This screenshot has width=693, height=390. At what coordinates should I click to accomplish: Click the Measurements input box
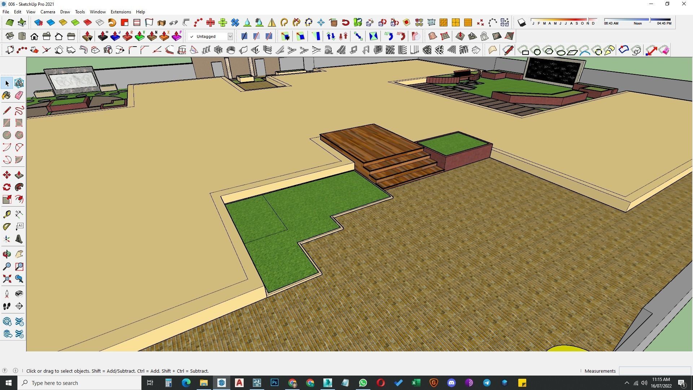pos(654,371)
